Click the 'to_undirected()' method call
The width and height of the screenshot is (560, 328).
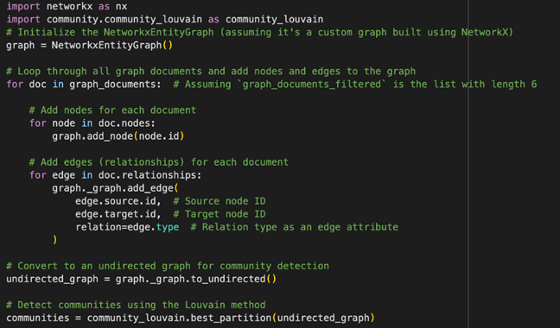[x=233, y=279]
